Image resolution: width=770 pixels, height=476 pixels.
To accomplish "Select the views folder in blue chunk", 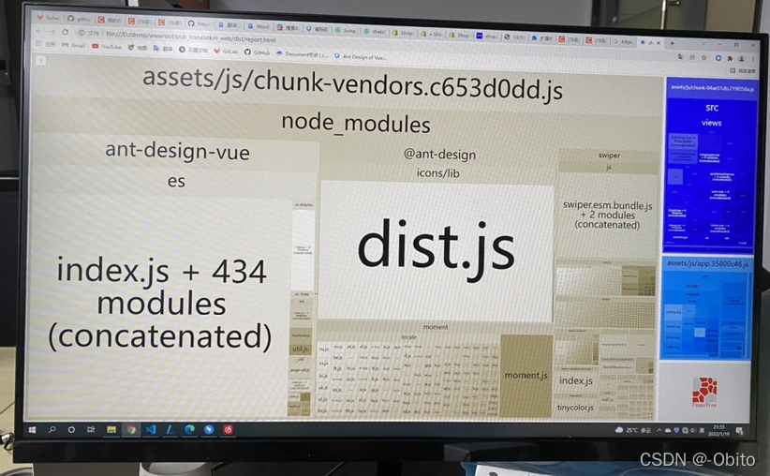I will point(711,123).
